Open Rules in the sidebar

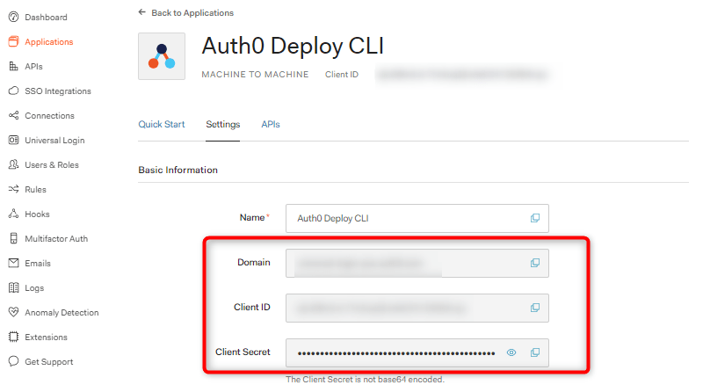(35, 189)
